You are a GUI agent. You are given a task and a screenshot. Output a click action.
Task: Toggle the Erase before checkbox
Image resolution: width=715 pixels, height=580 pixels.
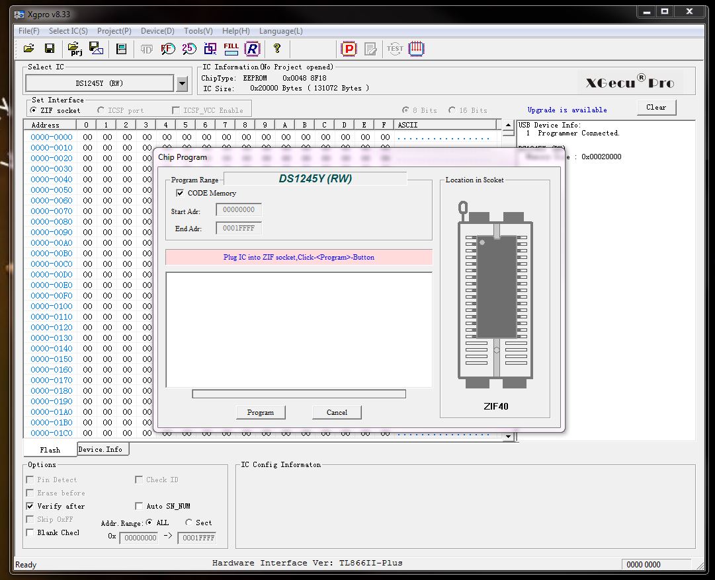pos(30,493)
